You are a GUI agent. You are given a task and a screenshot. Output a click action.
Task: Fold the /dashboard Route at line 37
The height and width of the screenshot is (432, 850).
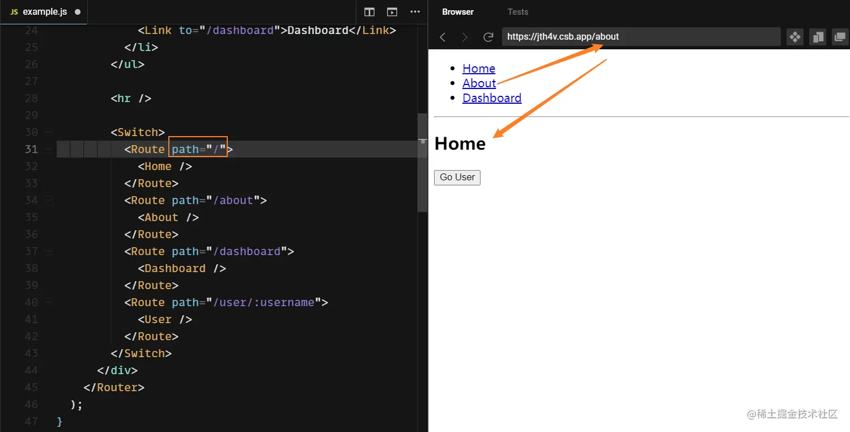tap(49, 251)
